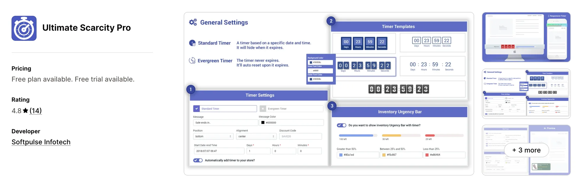Click the Message field 'Sale ends in..'
Screen dimensions: 585x187
[x=225, y=123]
